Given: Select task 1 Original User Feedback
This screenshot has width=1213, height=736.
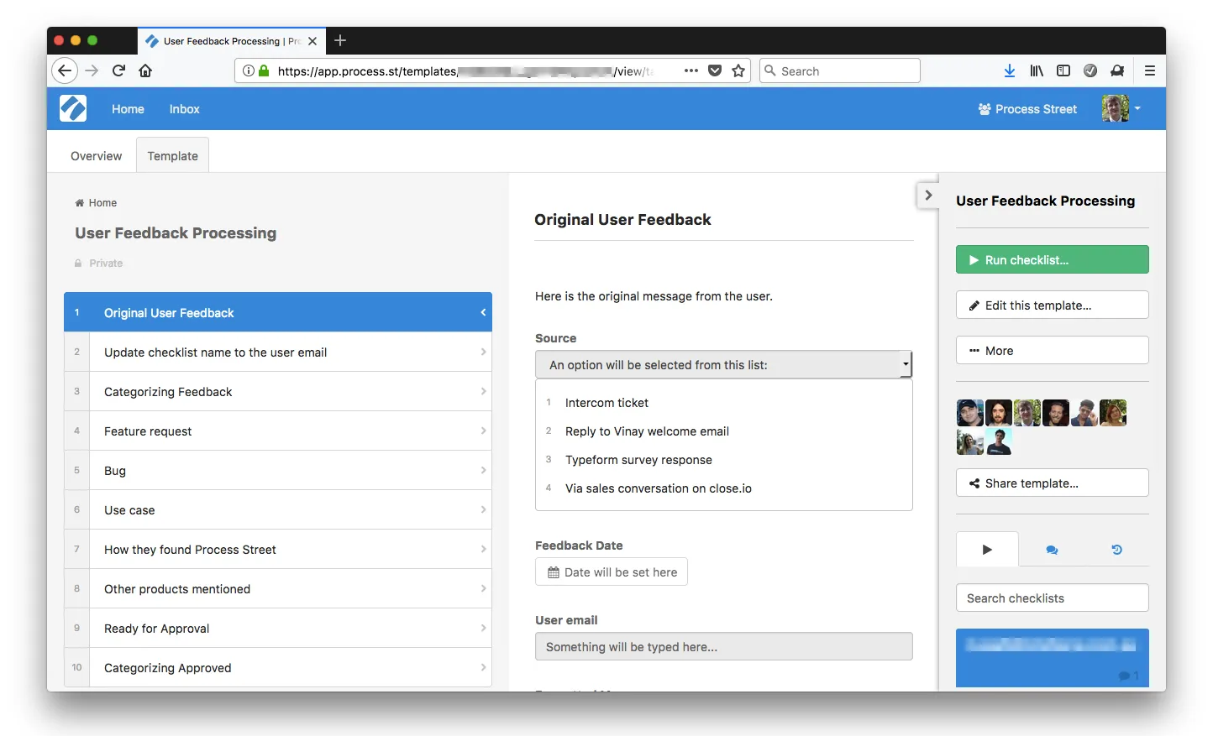Looking at the screenshot, I should [x=278, y=312].
